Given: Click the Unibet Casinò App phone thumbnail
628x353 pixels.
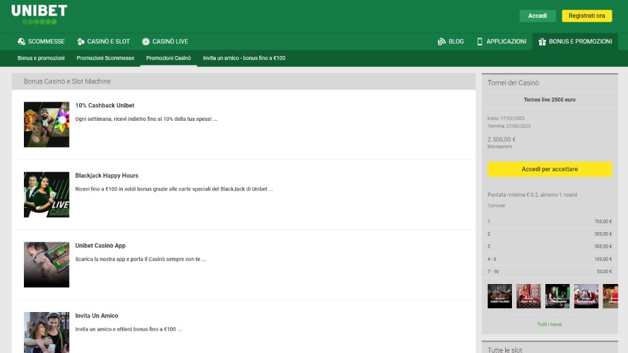Looking at the screenshot, I should (x=46, y=264).
